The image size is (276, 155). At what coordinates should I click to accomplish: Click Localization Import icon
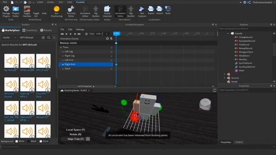160,10
